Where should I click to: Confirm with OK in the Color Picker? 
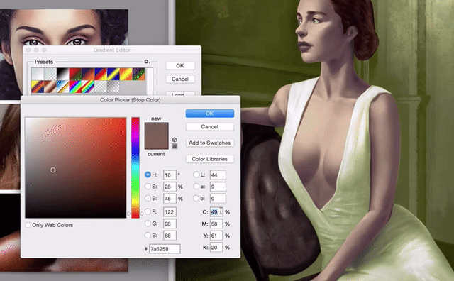point(210,114)
